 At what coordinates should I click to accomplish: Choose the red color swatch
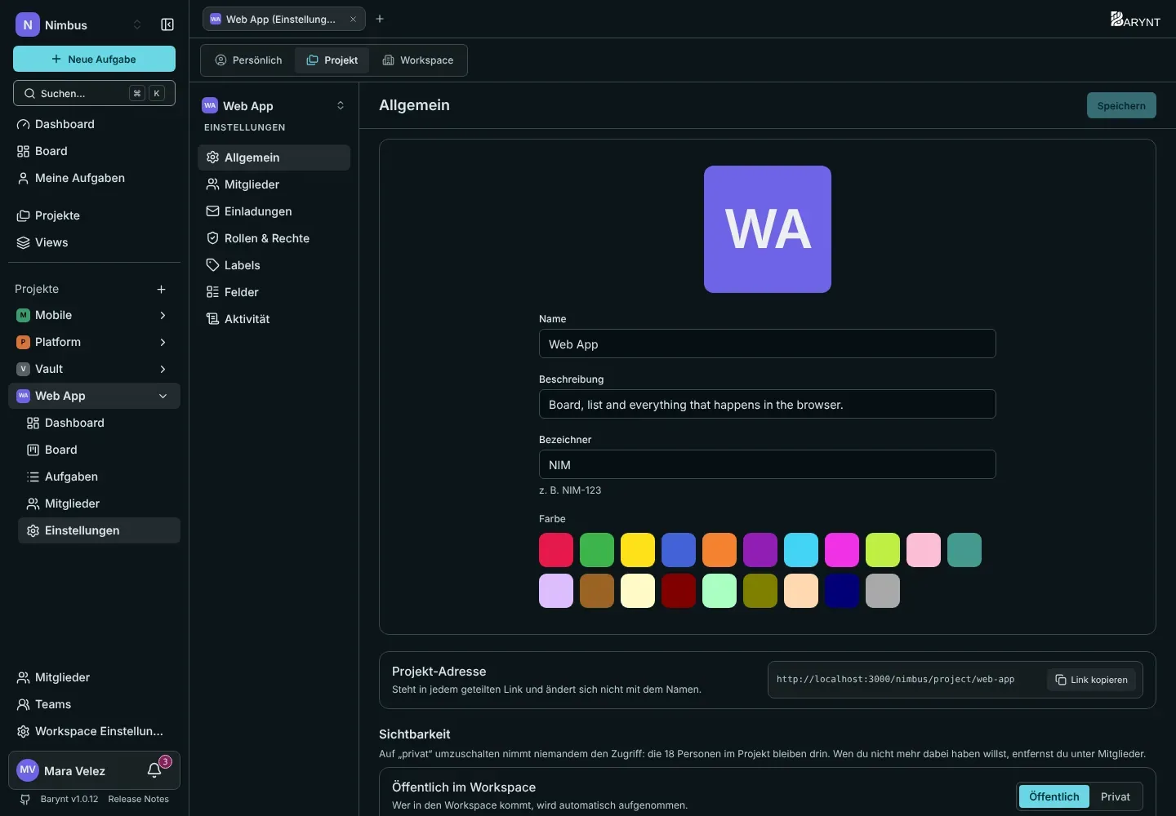(556, 550)
